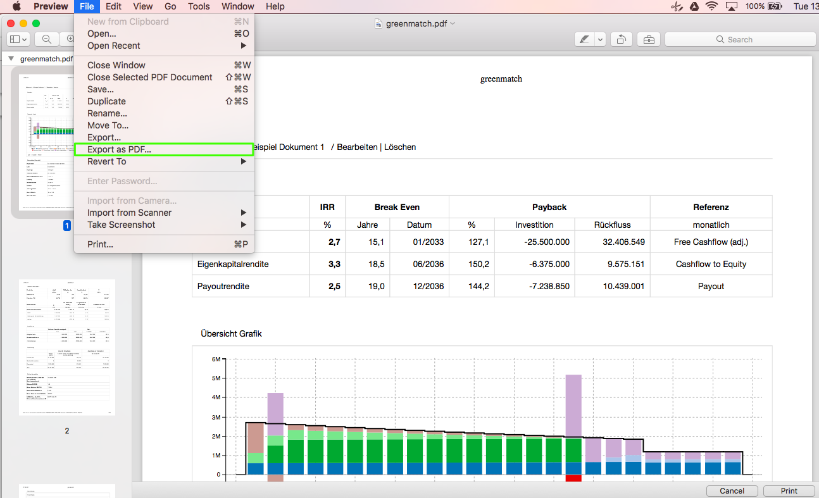
Task: Click the Wi-Fi icon in the menu bar
Action: [x=712, y=6]
